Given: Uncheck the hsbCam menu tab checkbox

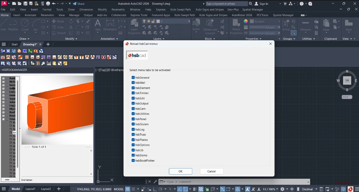Looking at the screenshot, I should 133,109.
